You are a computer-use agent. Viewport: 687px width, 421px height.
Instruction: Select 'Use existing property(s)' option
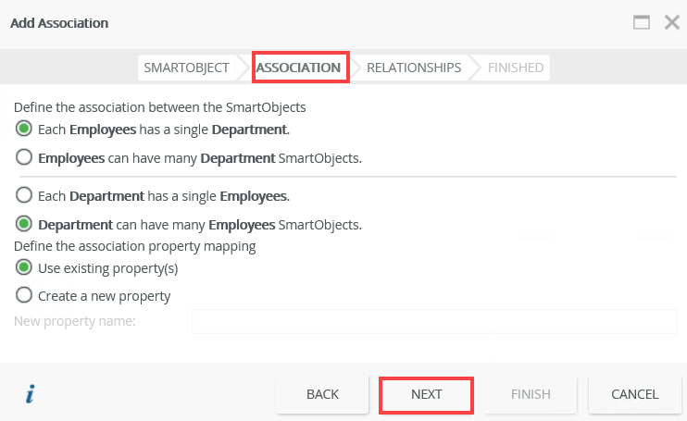click(x=24, y=268)
